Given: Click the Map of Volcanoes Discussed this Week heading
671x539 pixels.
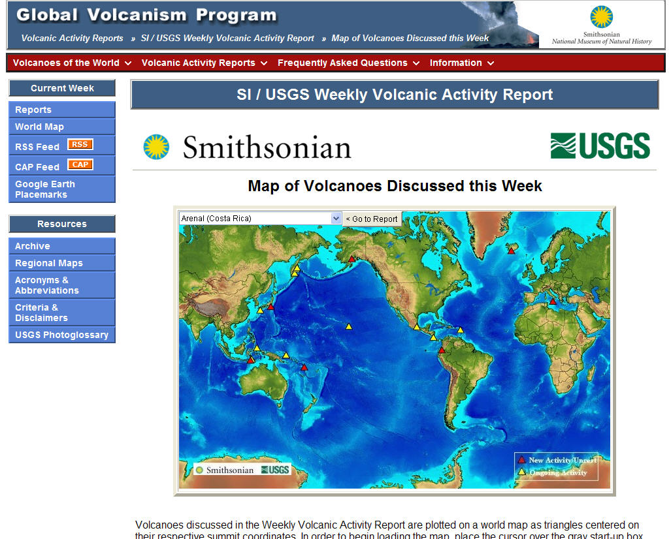Looking at the screenshot, I should point(395,186).
